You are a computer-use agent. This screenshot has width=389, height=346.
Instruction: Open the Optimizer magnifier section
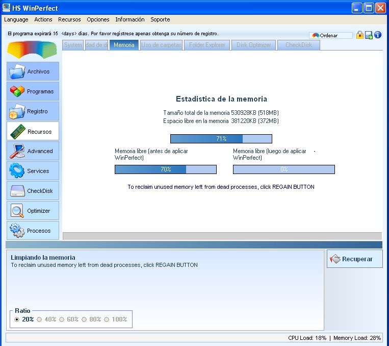pyautogui.click(x=33, y=211)
